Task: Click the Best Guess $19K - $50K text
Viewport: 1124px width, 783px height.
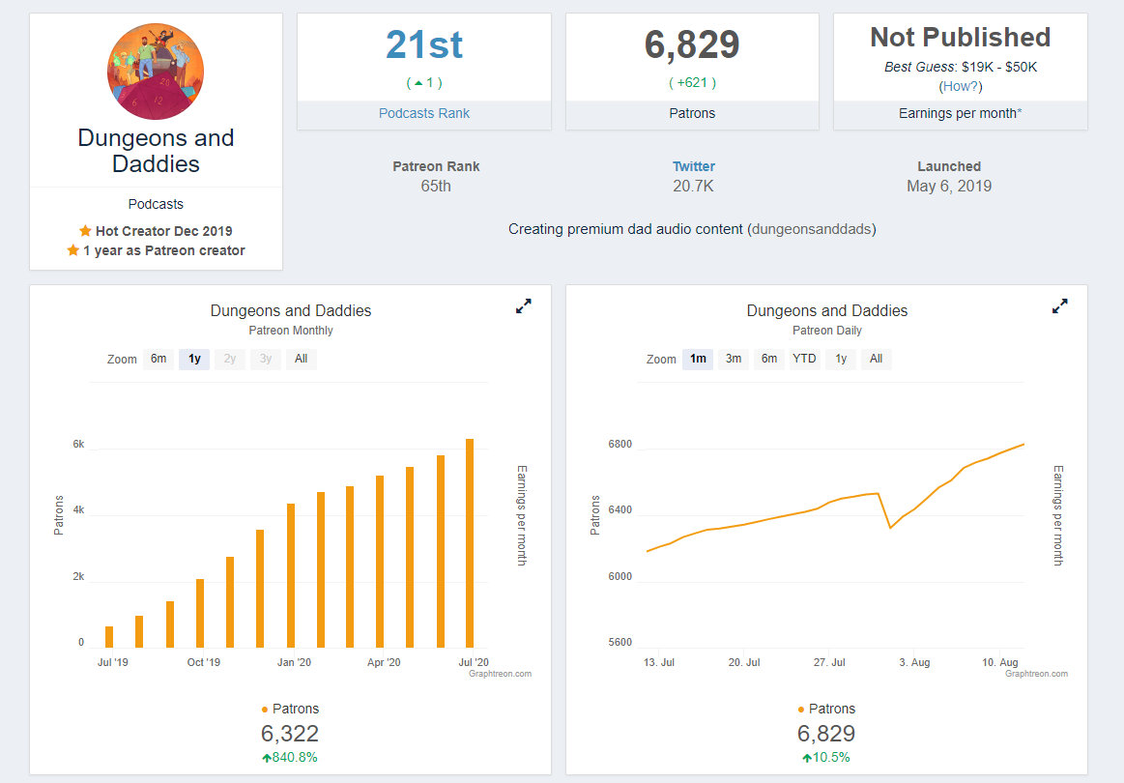Action: pos(961,67)
